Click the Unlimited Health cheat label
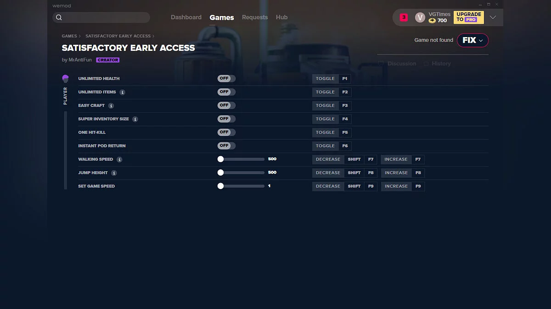 (99, 79)
